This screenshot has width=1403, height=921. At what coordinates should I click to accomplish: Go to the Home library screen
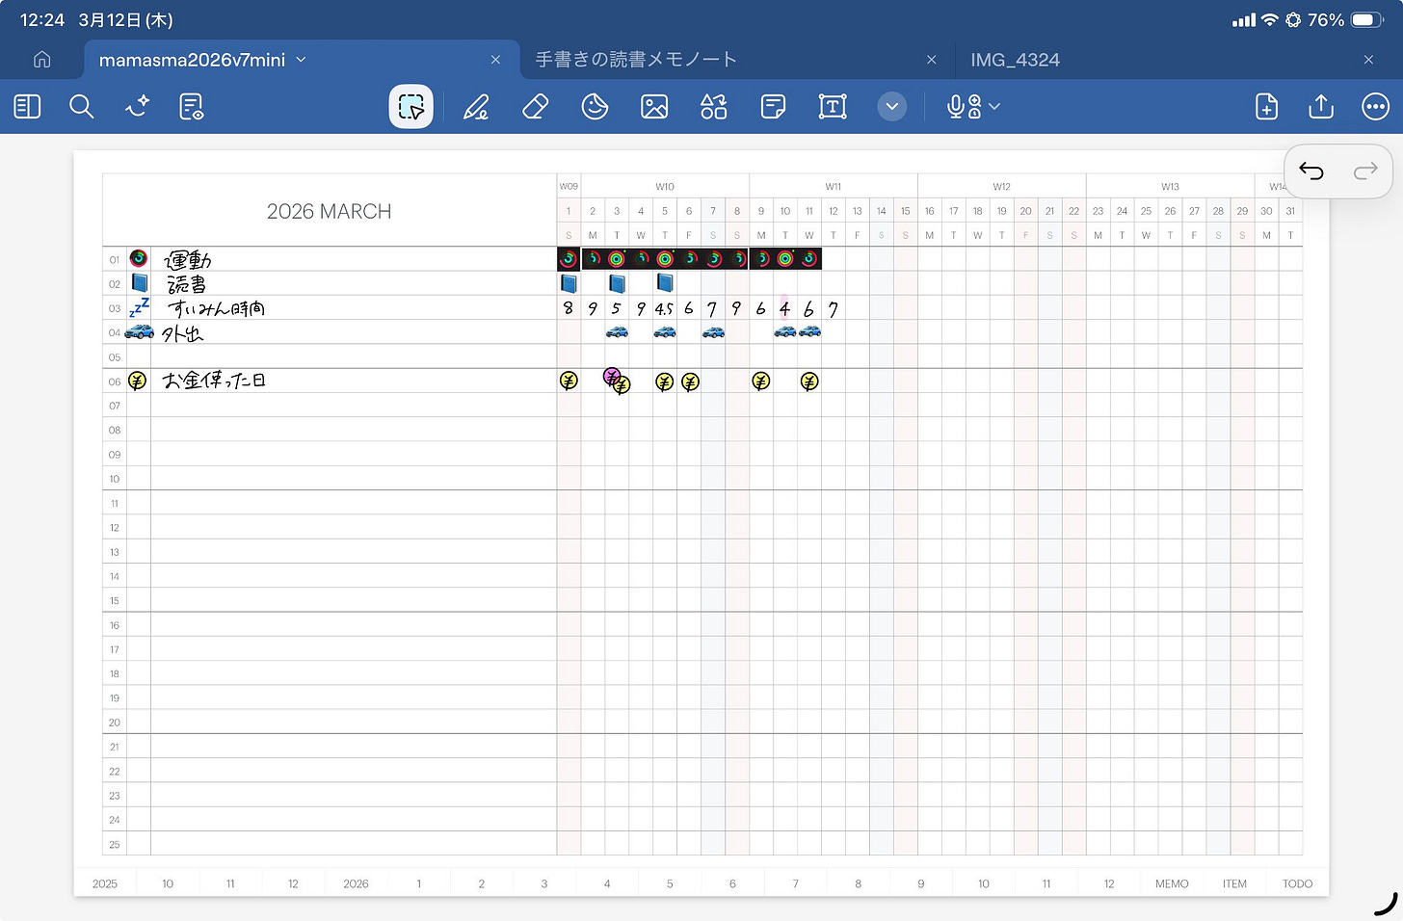click(41, 60)
